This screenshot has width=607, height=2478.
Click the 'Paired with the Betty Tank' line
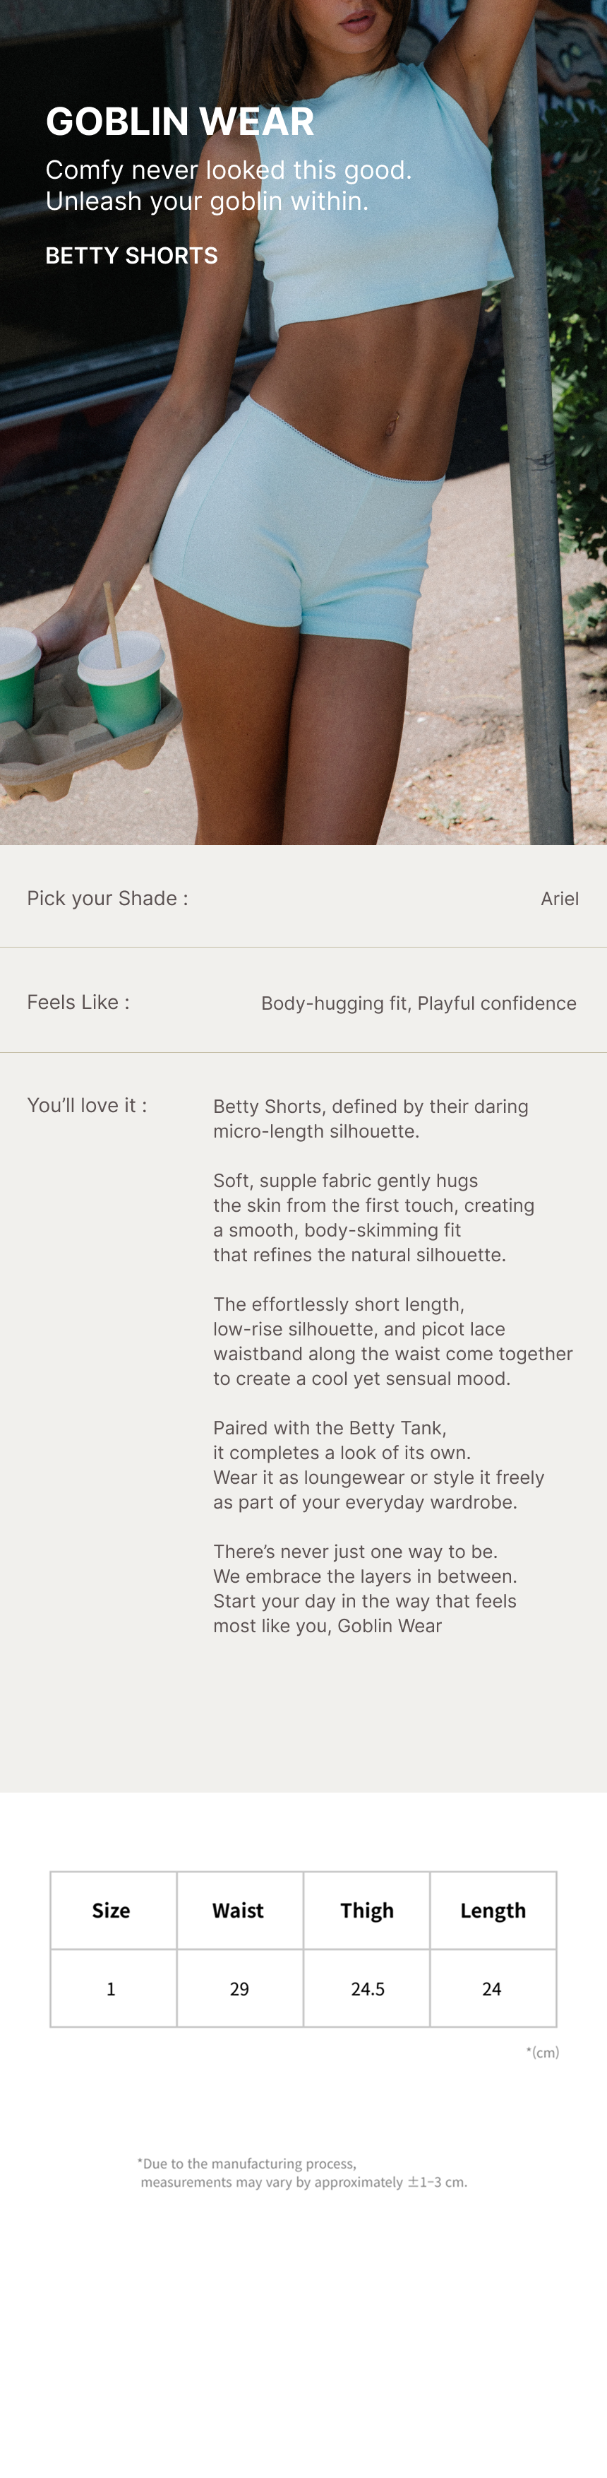tap(330, 1429)
